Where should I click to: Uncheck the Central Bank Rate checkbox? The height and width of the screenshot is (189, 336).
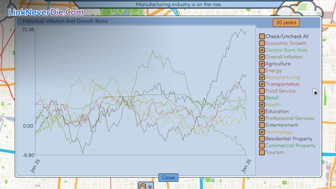click(x=262, y=50)
